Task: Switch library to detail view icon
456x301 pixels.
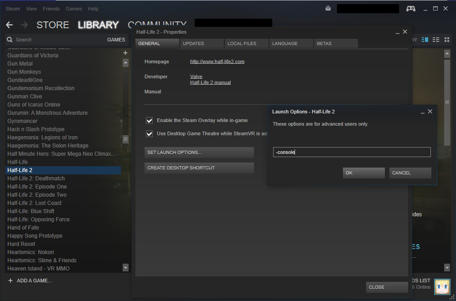Action: pyautogui.click(x=425, y=40)
